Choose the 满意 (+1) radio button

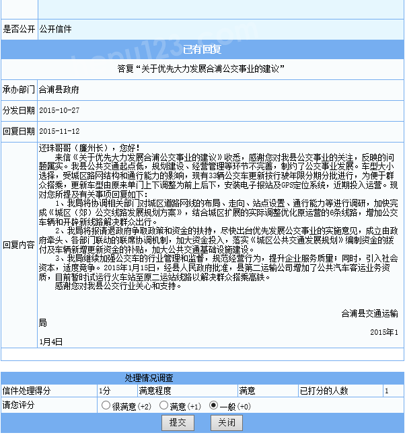point(163,405)
